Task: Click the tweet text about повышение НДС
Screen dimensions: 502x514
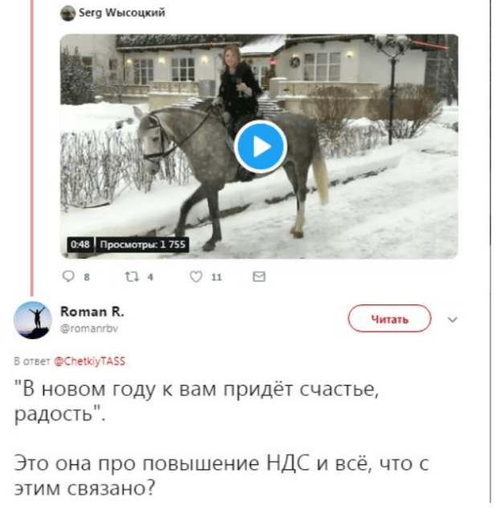Action: tap(222, 476)
